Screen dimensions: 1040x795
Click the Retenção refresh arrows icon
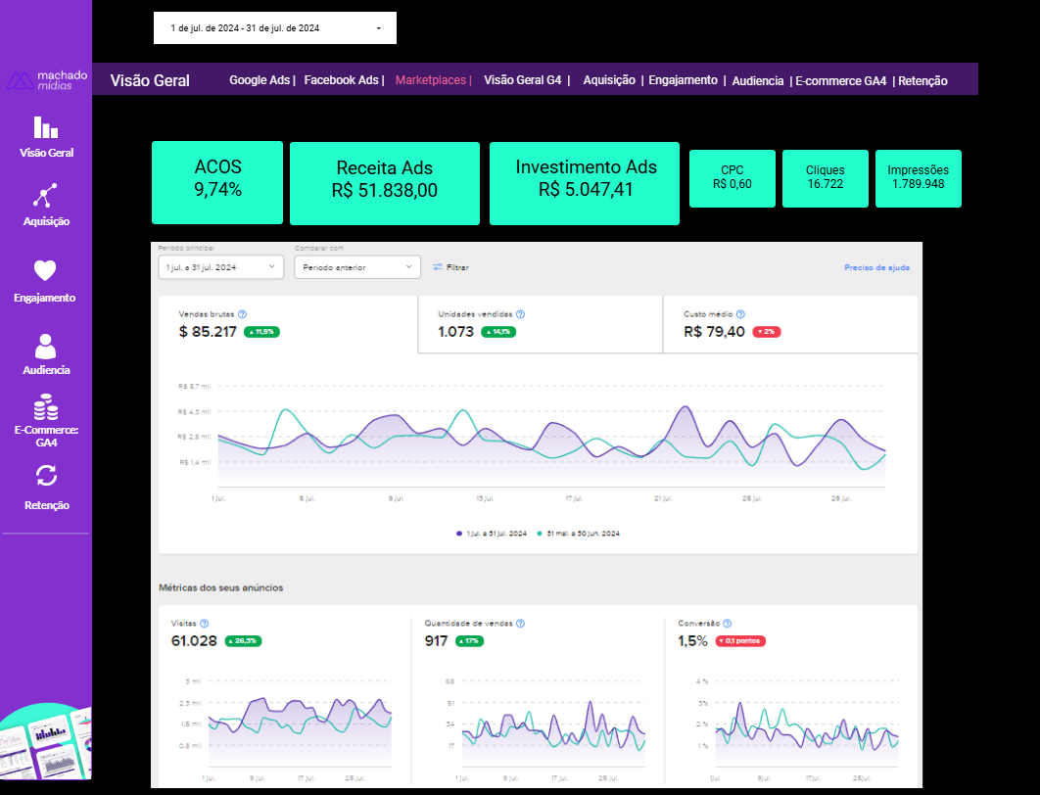tap(46, 476)
